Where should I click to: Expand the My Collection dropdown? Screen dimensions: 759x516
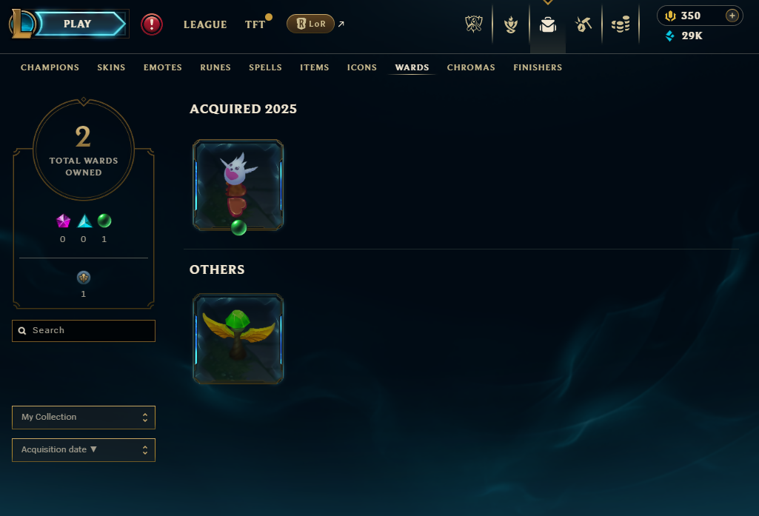[x=84, y=418]
